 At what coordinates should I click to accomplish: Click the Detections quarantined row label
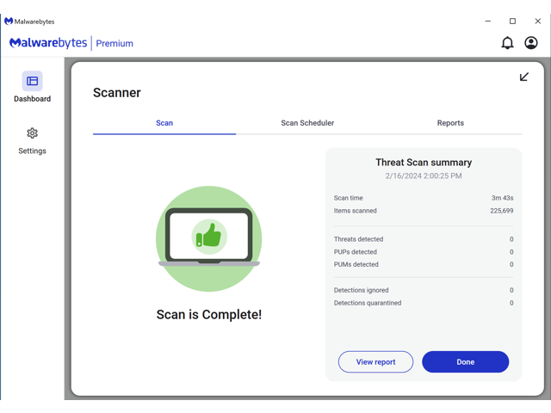tap(368, 303)
